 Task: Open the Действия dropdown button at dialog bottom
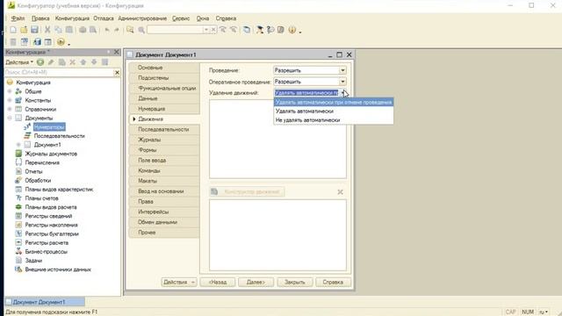point(179,283)
